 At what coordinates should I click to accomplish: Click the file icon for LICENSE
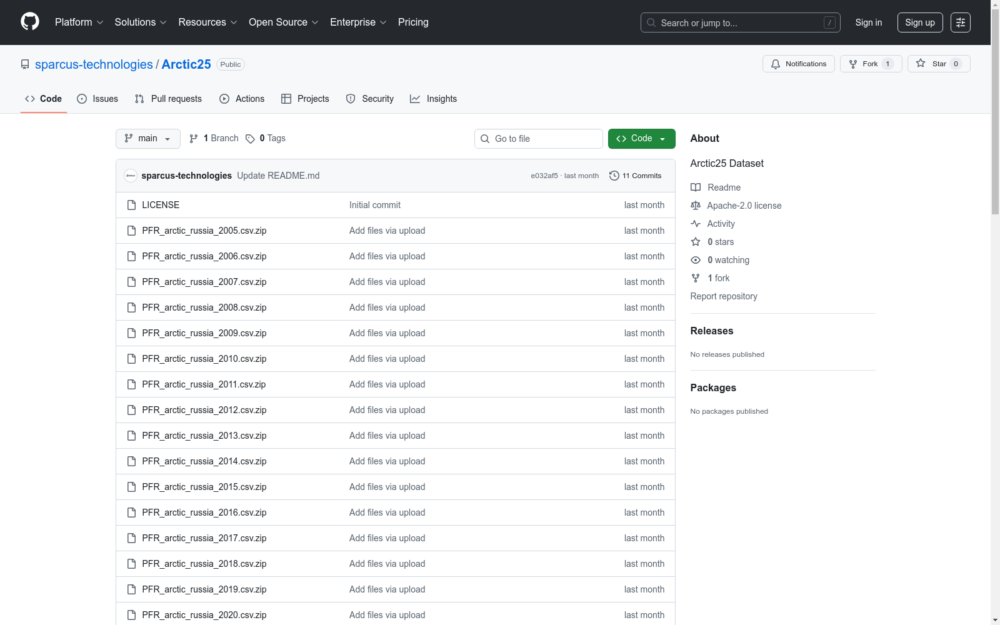point(131,205)
